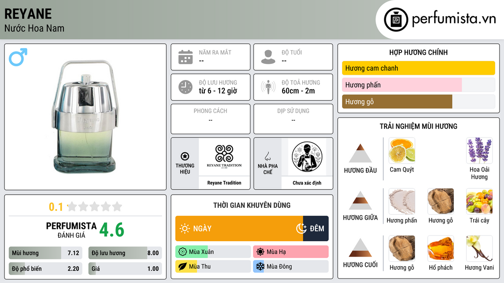This screenshot has height=283, width=504.
Task: Click the male gender symbol icon
Action: point(18,57)
